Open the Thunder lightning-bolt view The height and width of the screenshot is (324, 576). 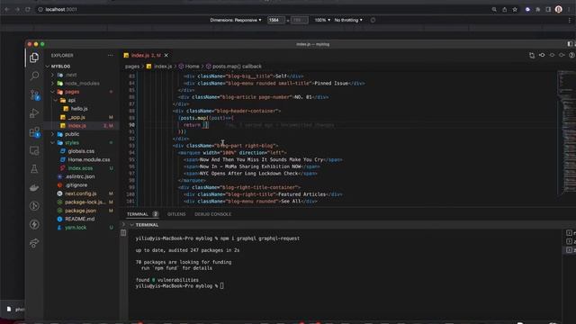[34, 224]
